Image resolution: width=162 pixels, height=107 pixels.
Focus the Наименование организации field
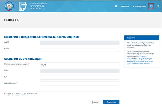[x=80, y=65]
